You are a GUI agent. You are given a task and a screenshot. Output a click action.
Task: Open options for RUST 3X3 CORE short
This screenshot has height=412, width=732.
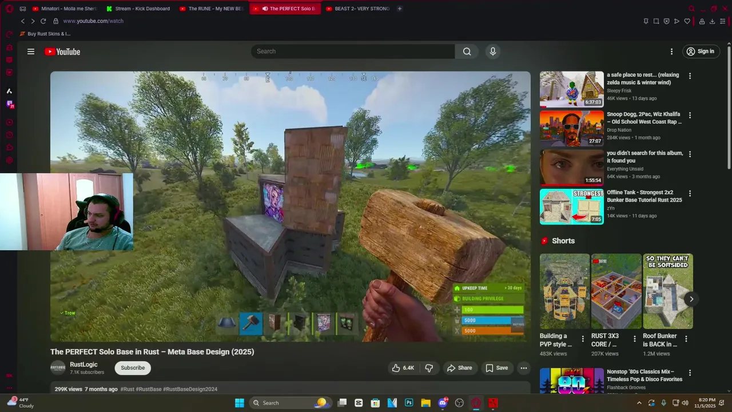pyautogui.click(x=634, y=339)
